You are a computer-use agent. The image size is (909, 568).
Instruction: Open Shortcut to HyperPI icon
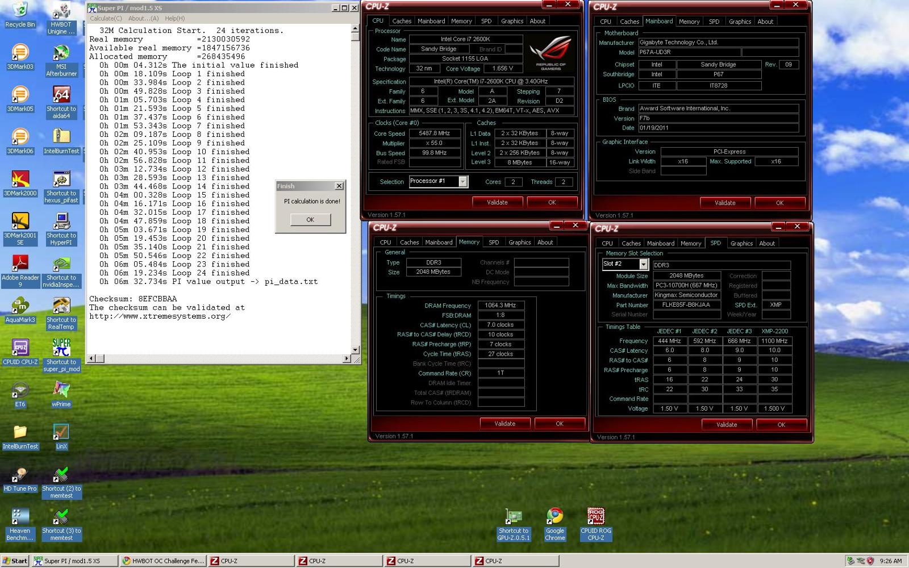click(61, 229)
